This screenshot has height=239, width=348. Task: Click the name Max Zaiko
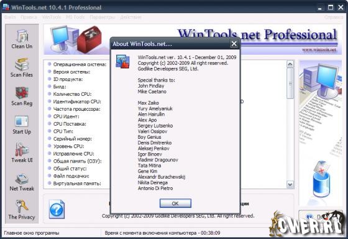tap(149, 103)
